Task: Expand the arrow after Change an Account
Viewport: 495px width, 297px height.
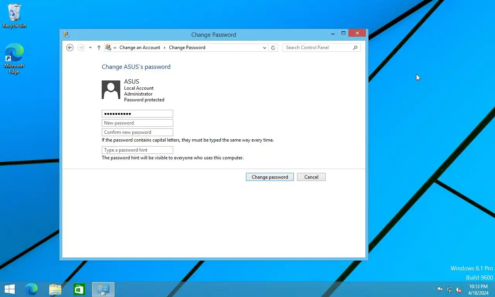Action: click(x=164, y=48)
